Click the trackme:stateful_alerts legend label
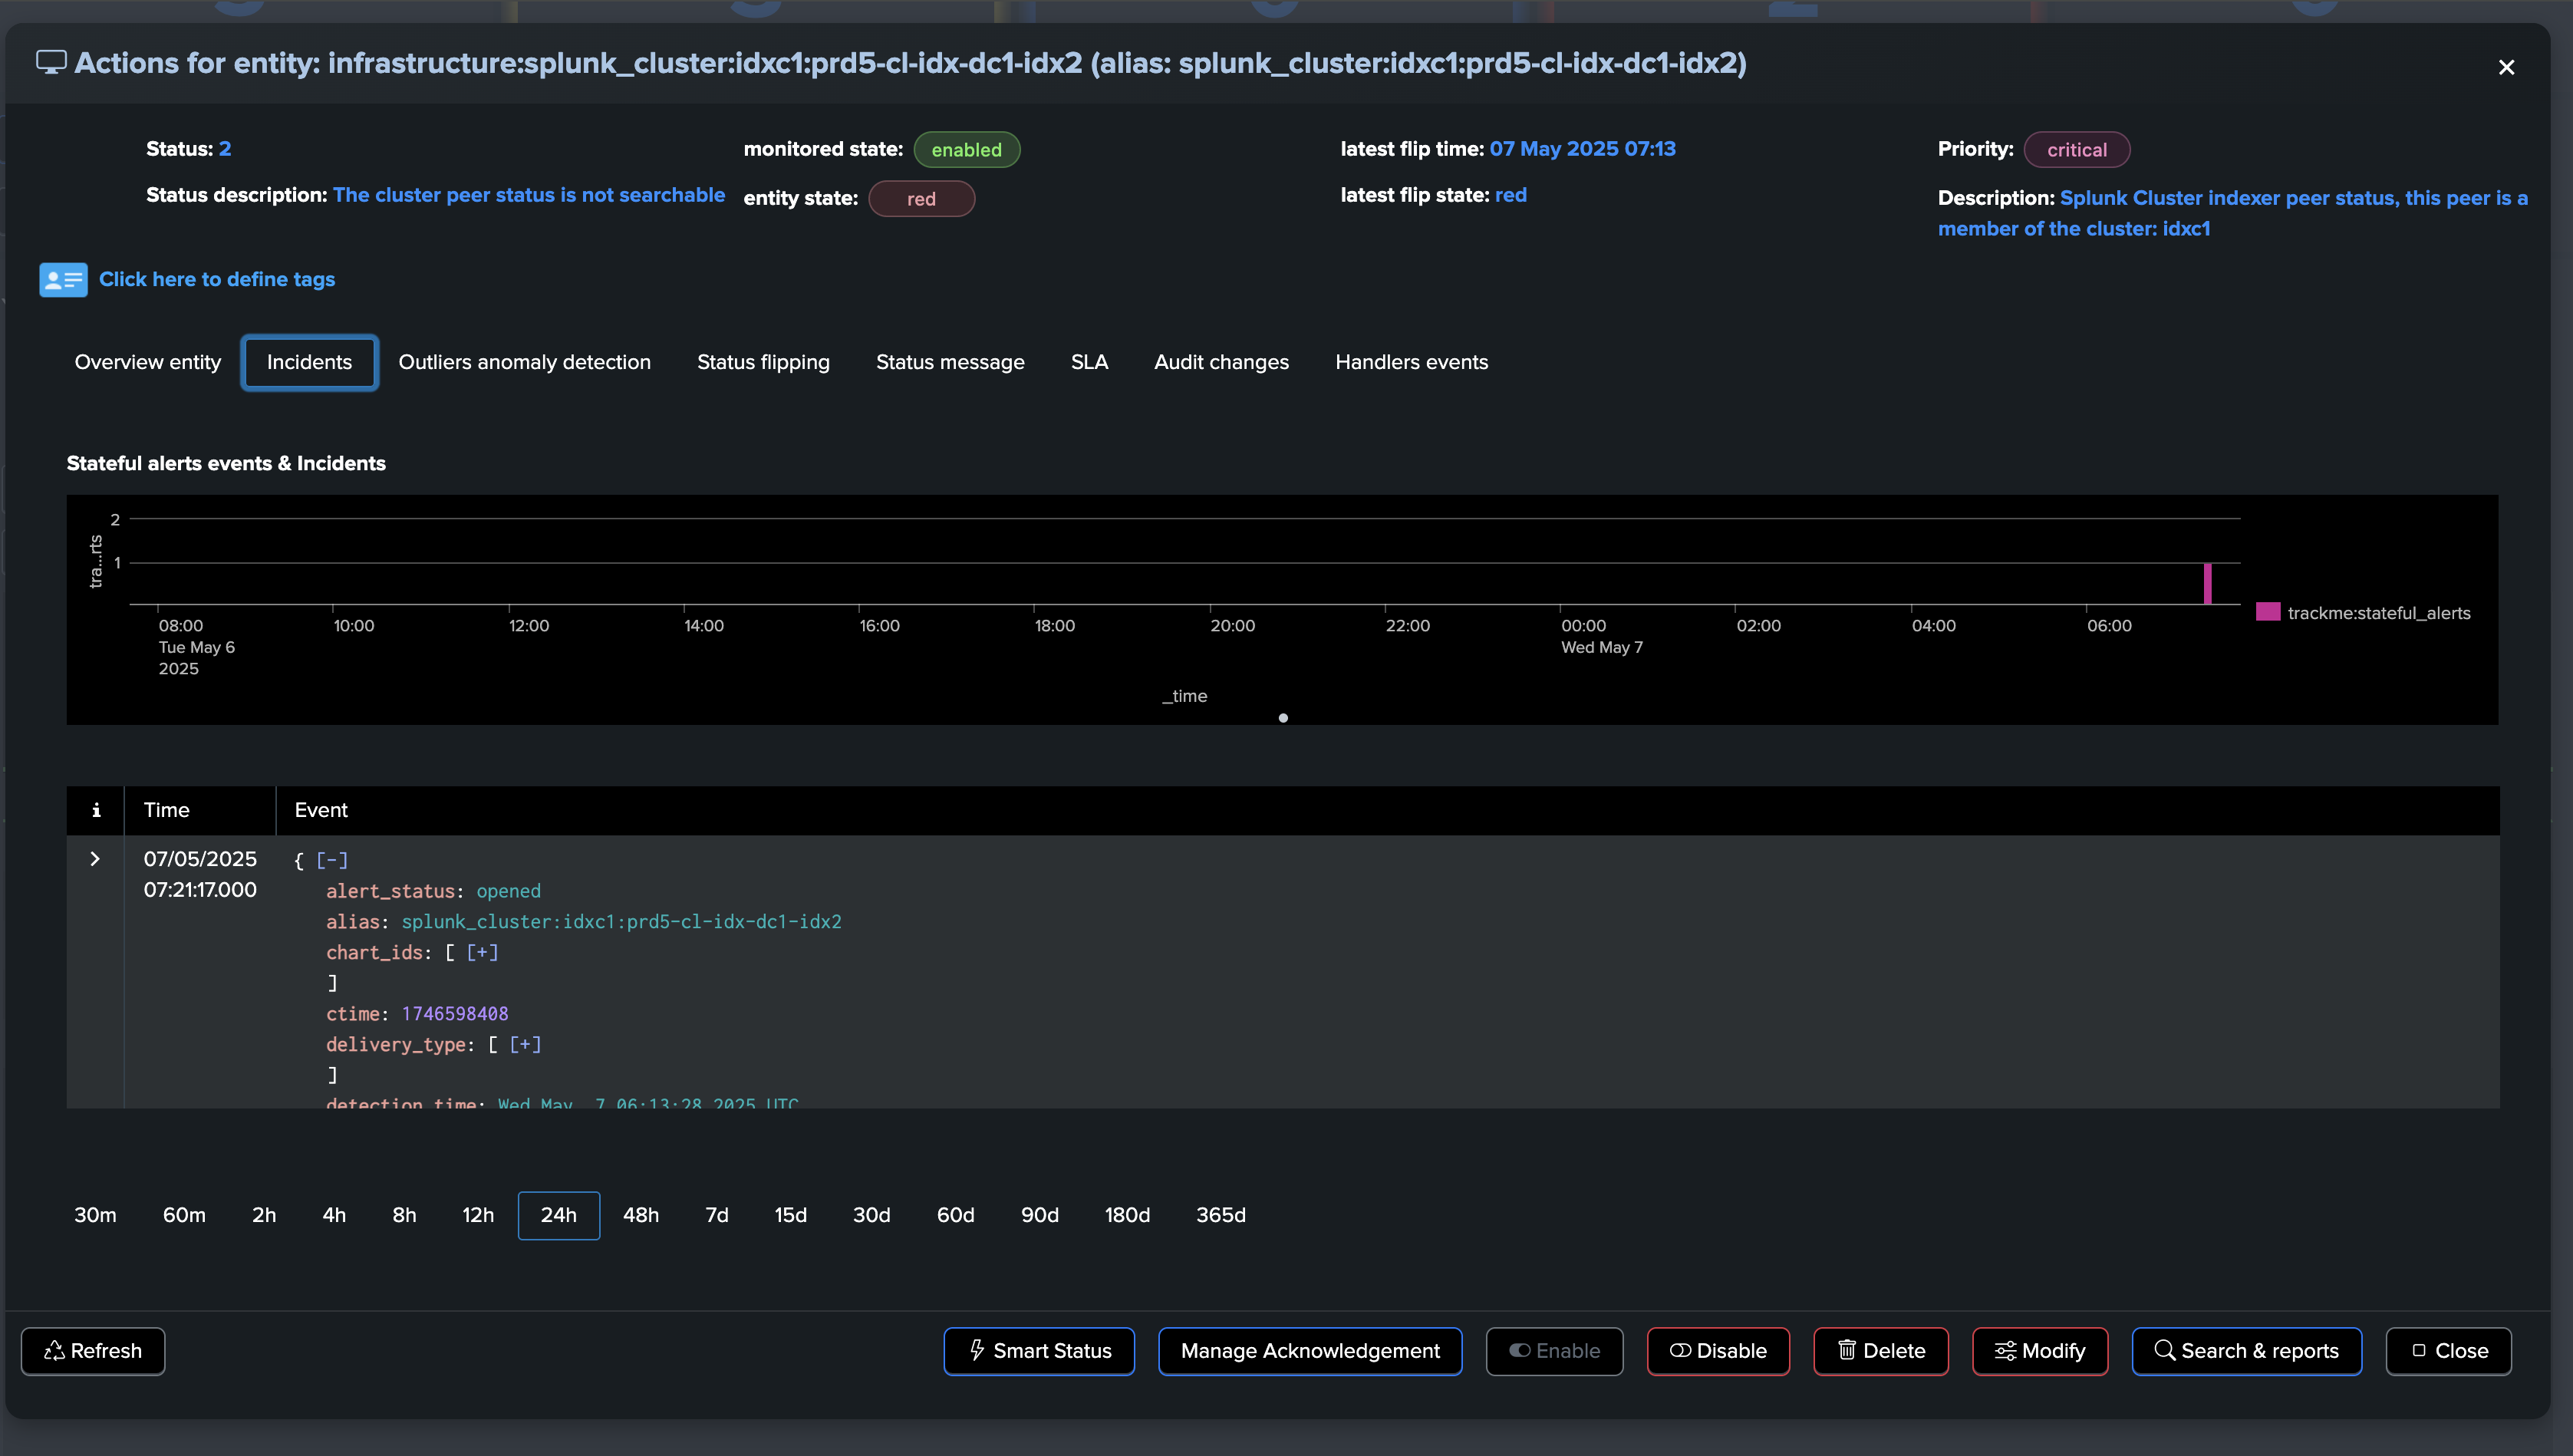Screen dimensions: 2573x1456 pos(2378,613)
